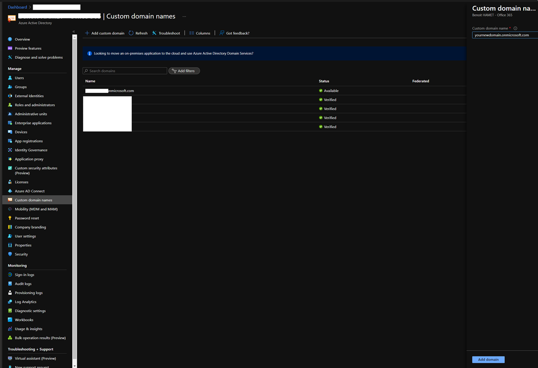Open Azure AD Connect in sidebar
This screenshot has width=538, height=368.
point(29,191)
